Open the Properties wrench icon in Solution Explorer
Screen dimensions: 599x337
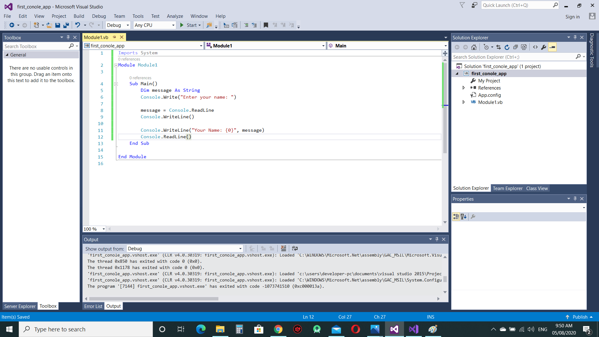(544, 47)
